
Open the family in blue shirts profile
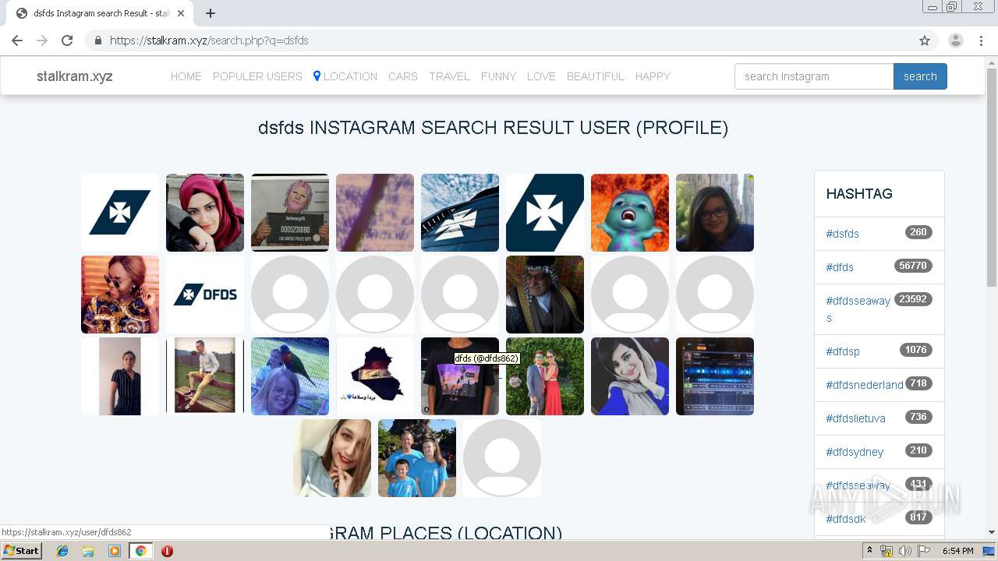[x=417, y=458]
